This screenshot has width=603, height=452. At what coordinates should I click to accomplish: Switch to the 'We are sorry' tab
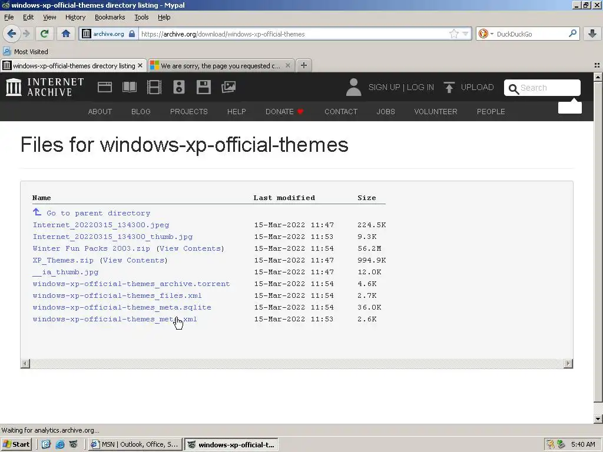220,66
